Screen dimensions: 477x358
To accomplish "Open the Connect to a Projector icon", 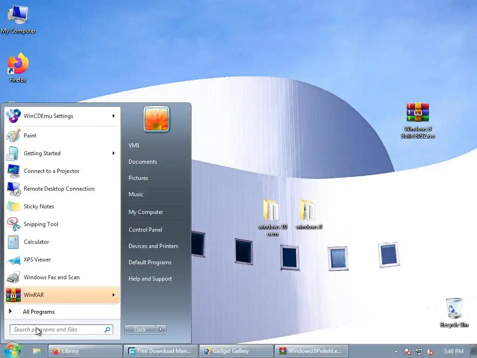I will click(x=13, y=171).
